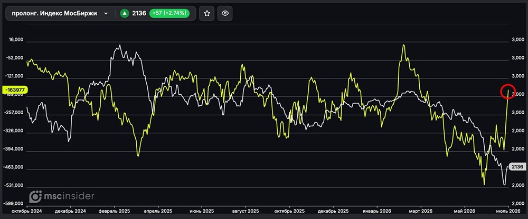Select the -257,000 left-axis label

tap(14, 113)
